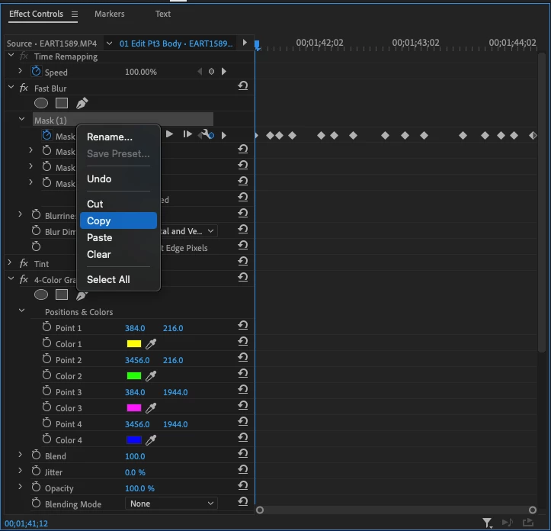Pick Color 1 with eyedropper
Image resolution: width=551 pixels, height=531 pixels.
pyautogui.click(x=151, y=344)
